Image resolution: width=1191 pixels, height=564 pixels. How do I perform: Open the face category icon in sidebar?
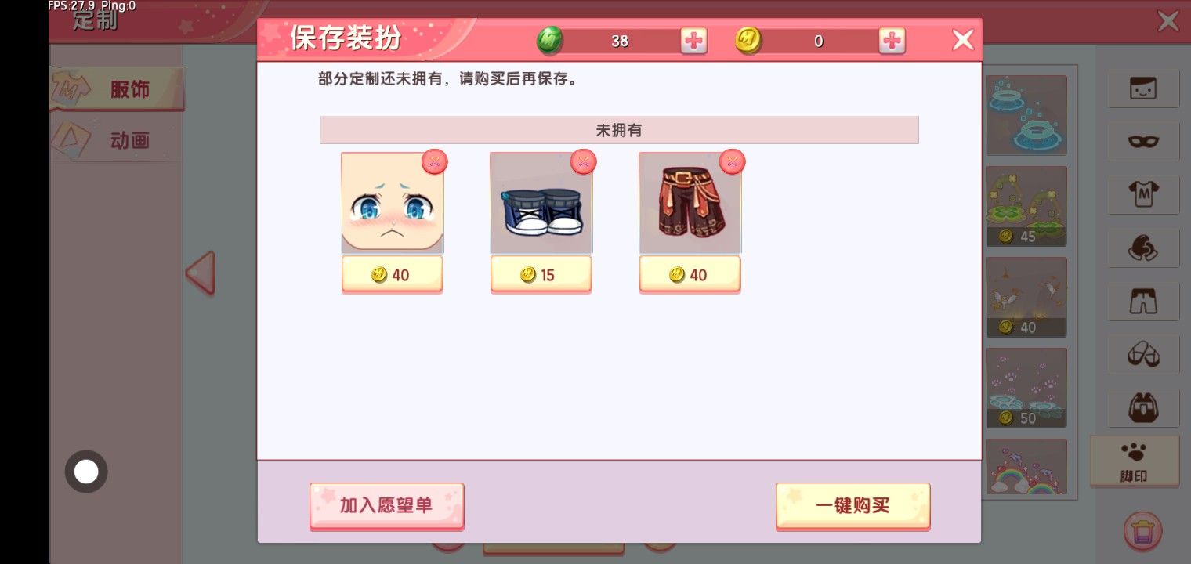[x=1143, y=89]
